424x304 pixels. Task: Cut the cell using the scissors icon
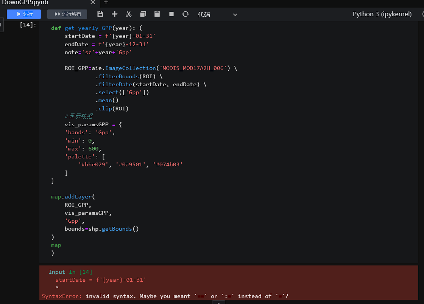(129, 14)
